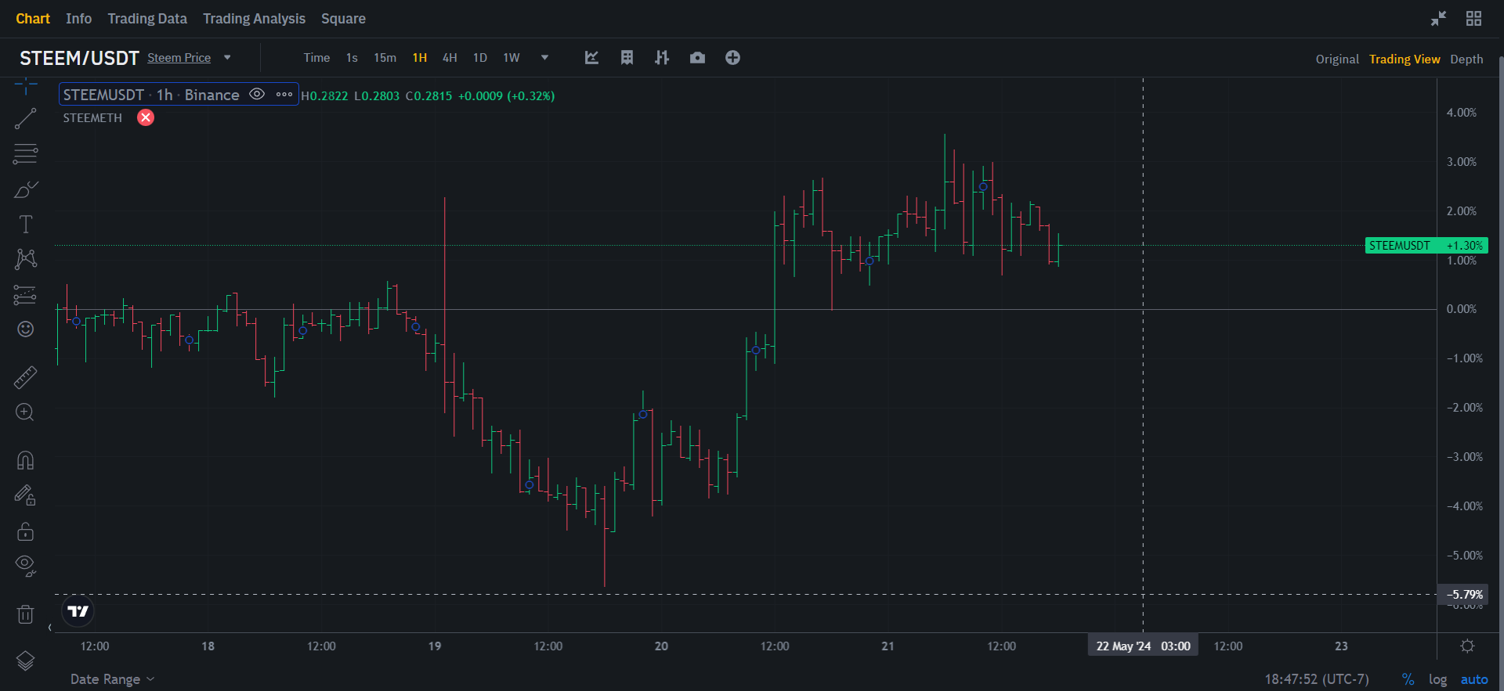Image resolution: width=1504 pixels, height=691 pixels.
Task: Select the 4H interval
Action: tap(450, 58)
